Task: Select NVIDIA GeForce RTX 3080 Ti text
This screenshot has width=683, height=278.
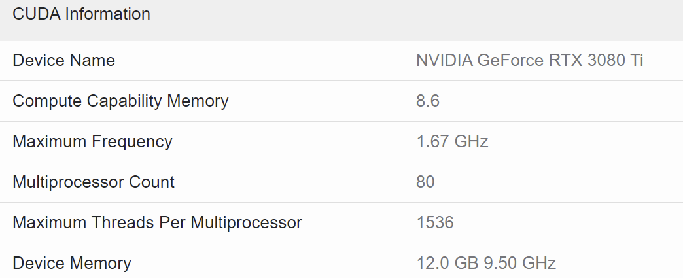Action: click(x=529, y=61)
